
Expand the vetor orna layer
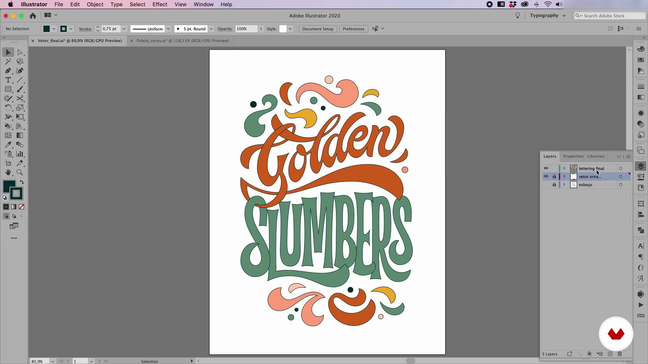pyautogui.click(x=564, y=176)
